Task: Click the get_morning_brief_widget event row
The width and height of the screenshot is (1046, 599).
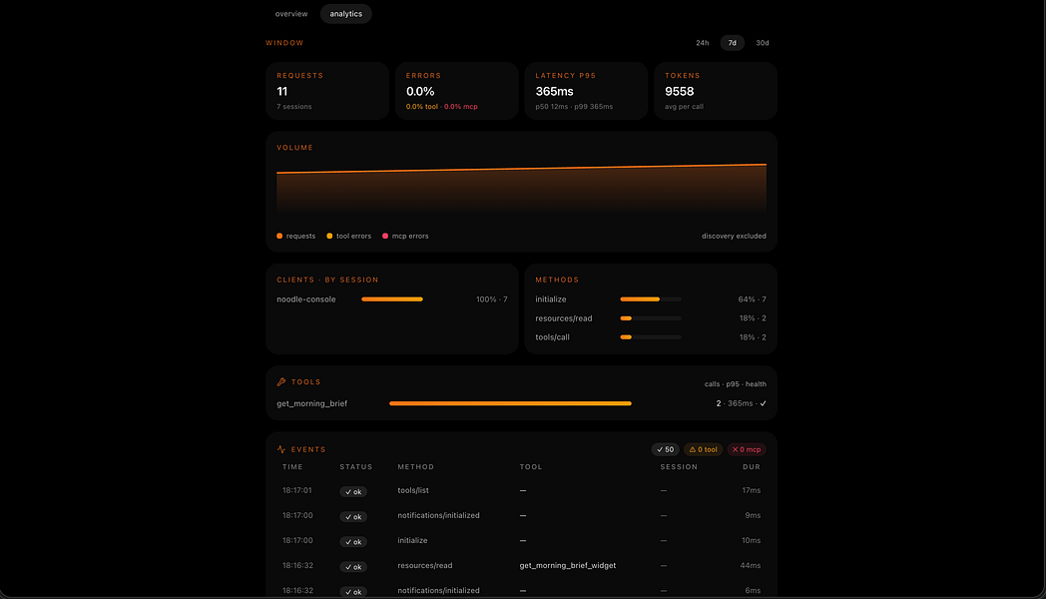Action: coord(522,566)
